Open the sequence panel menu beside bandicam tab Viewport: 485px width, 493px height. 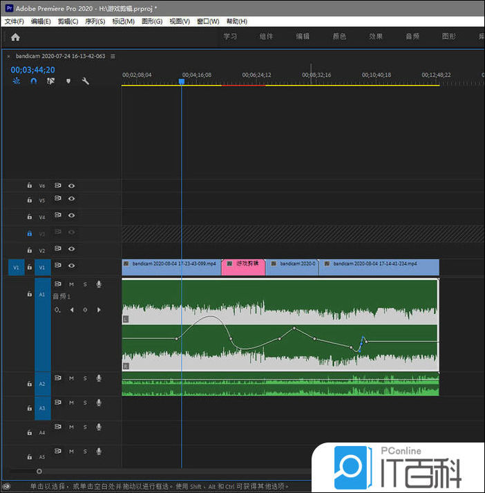pos(113,56)
